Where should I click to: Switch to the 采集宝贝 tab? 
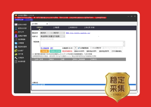(40, 28)
